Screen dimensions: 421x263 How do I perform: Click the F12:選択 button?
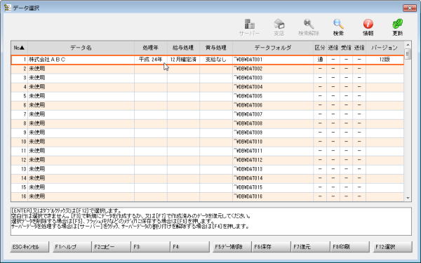pyautogui.click(x=392, y=247)
